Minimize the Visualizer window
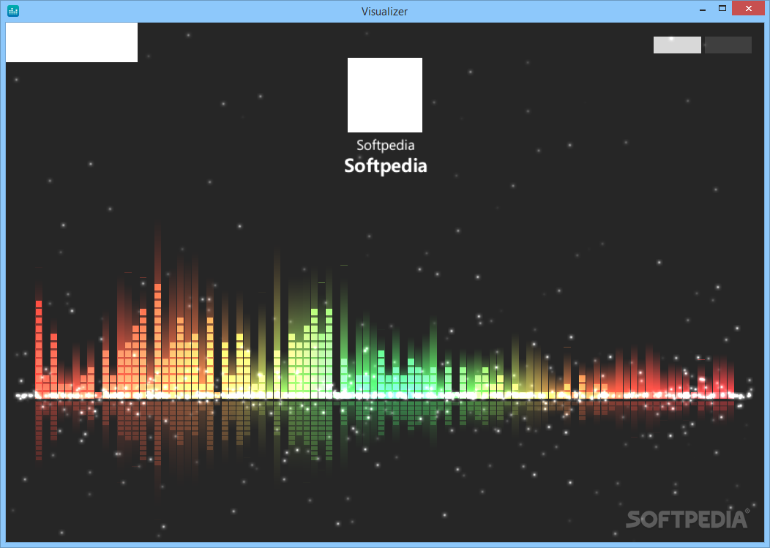 click(703, 9)
